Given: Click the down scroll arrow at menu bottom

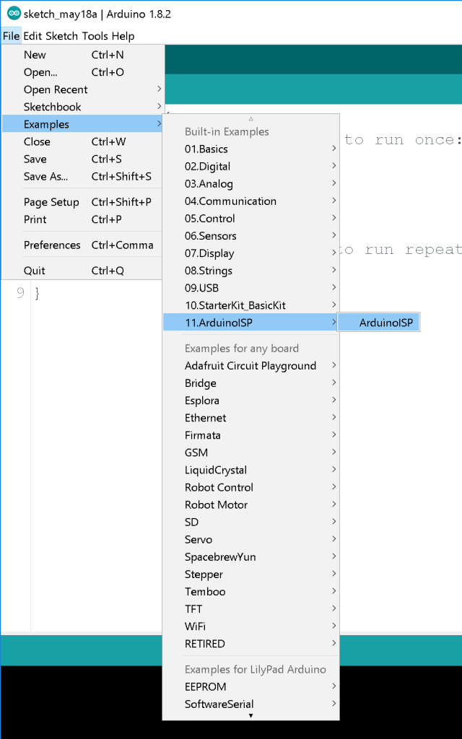Looking at the screenshot, I should pos(250,714).
